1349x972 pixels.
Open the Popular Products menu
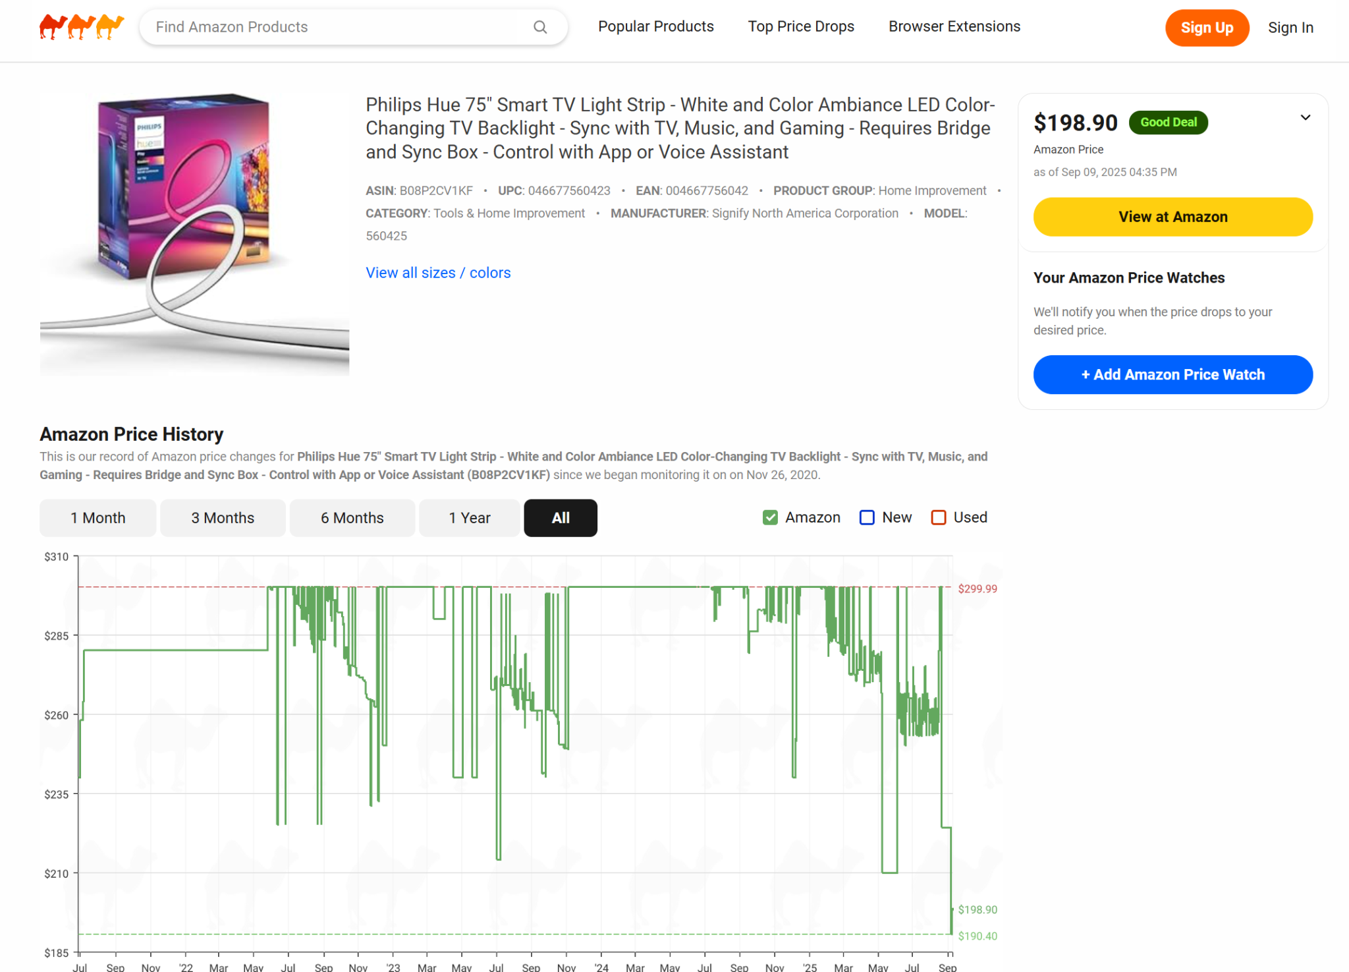tap(655, 26)
